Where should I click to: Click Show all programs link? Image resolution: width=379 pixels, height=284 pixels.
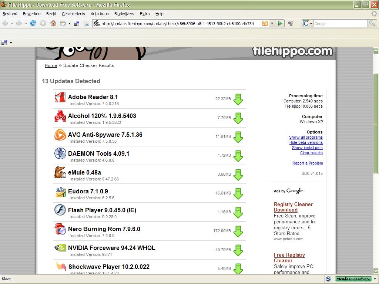306,137
